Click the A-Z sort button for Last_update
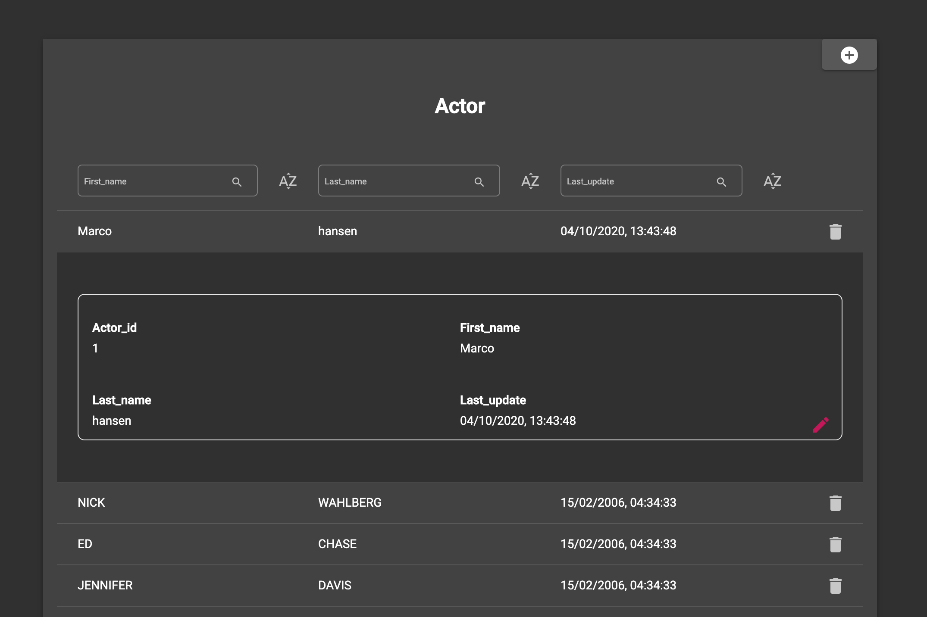 point(772,181)
